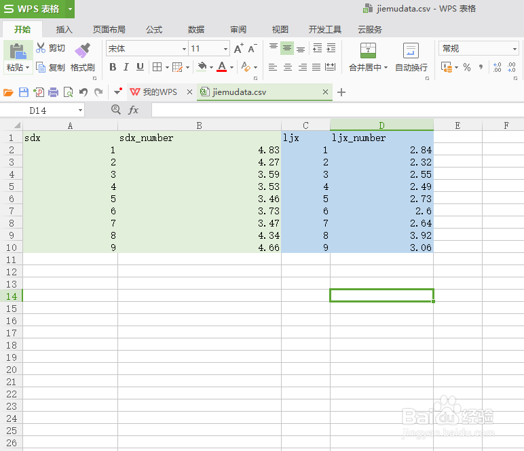Apply the red font color A
Image resolution: width=524 pixels, height=451 pixels.
coord(222,66)
